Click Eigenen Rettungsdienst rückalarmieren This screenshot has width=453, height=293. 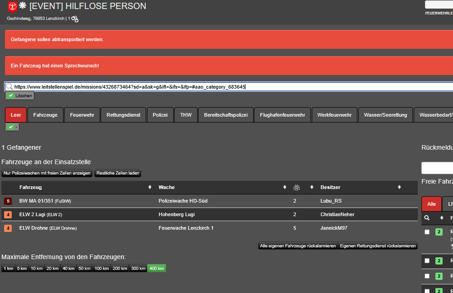(378, 246)
